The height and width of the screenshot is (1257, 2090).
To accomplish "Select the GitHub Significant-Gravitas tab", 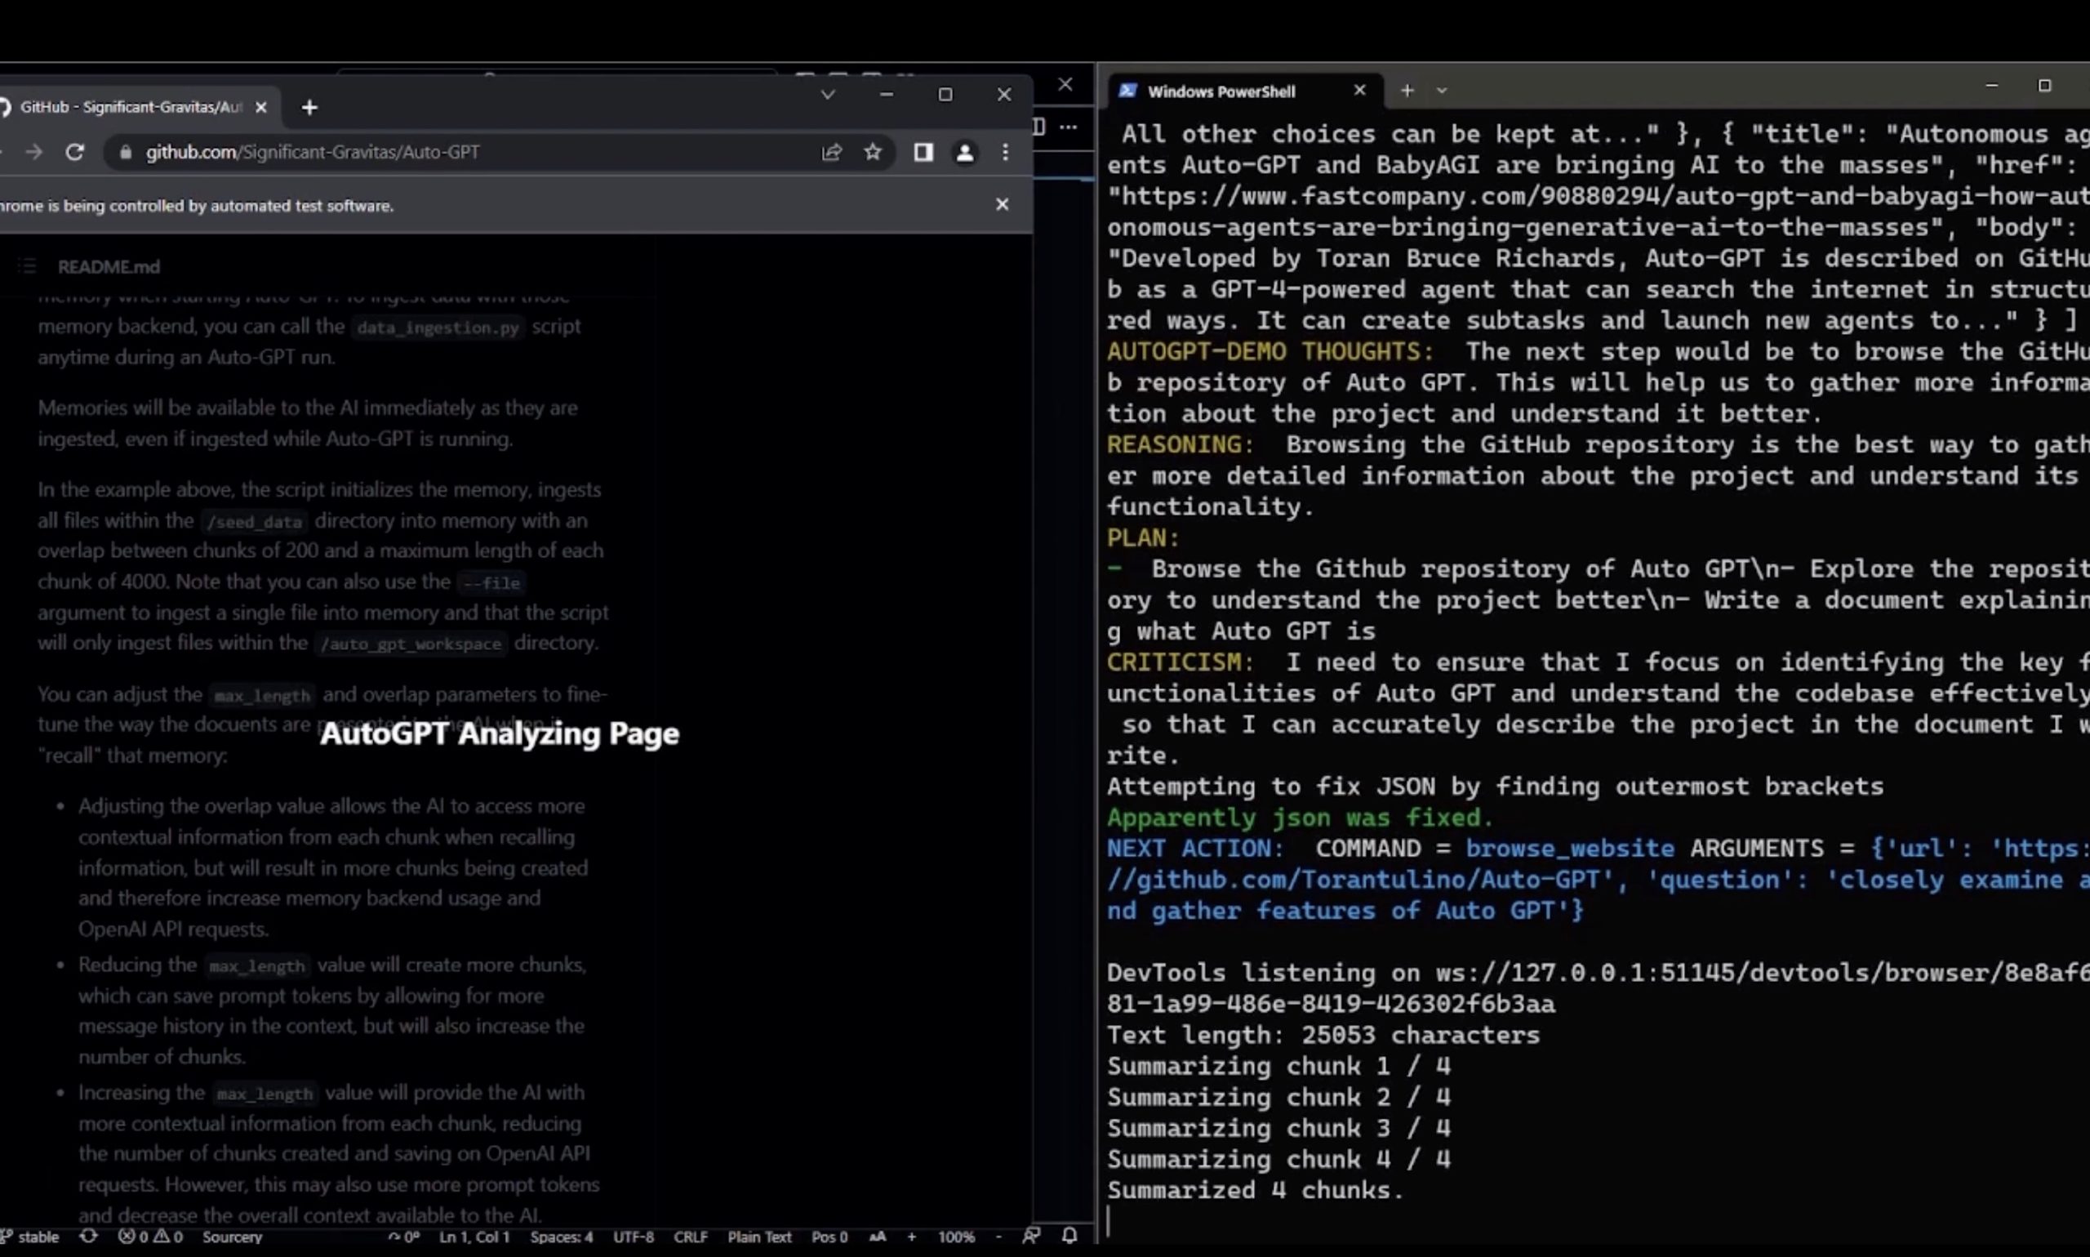I will [131, 108].
